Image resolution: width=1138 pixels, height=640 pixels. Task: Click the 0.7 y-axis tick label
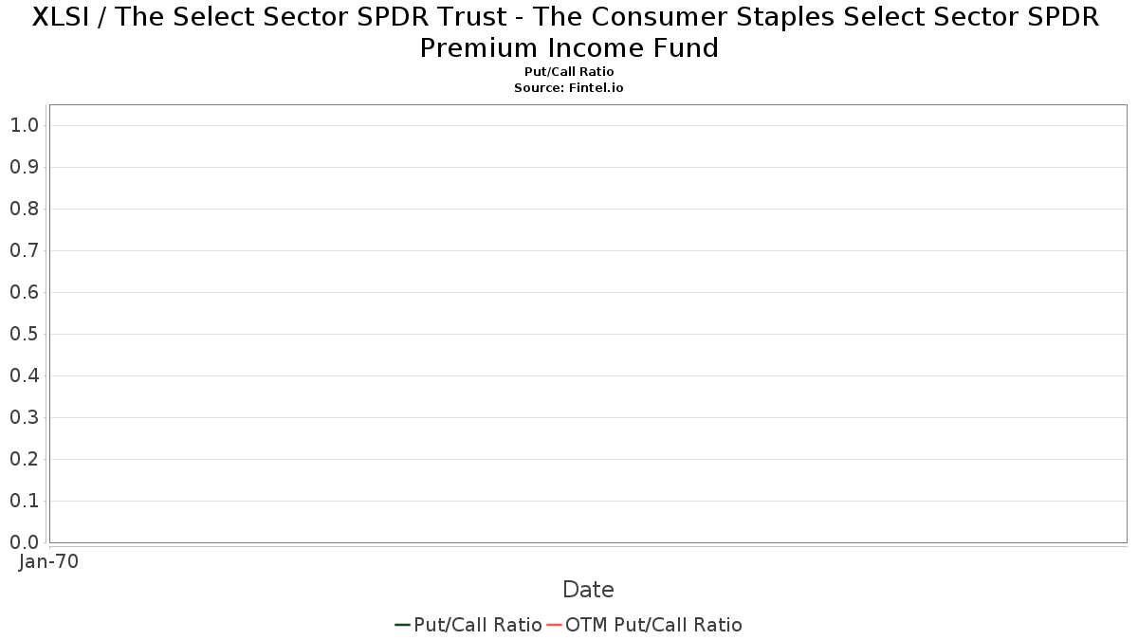(24, 250)
